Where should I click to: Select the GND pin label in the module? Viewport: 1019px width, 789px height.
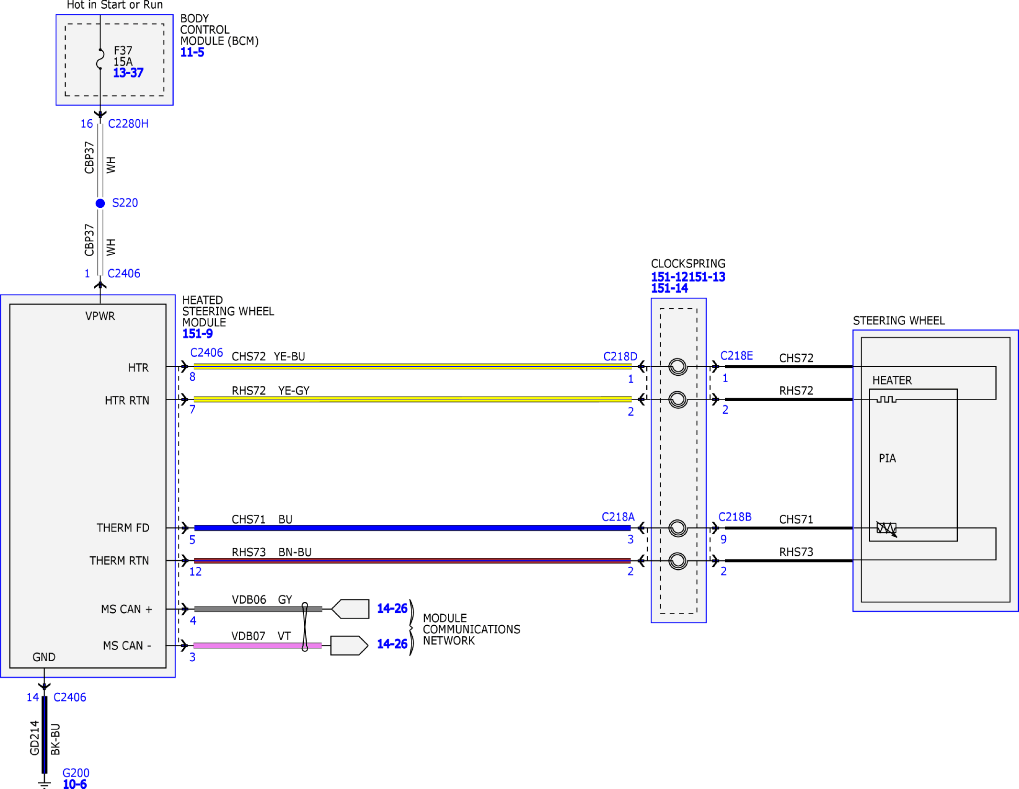(x=44, y=657)
